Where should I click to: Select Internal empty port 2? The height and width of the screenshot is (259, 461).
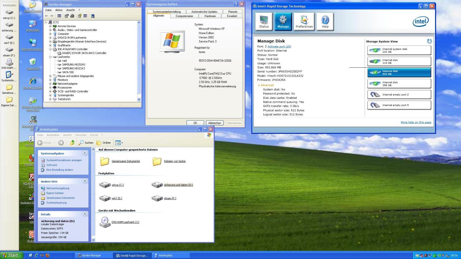[399, 94]
